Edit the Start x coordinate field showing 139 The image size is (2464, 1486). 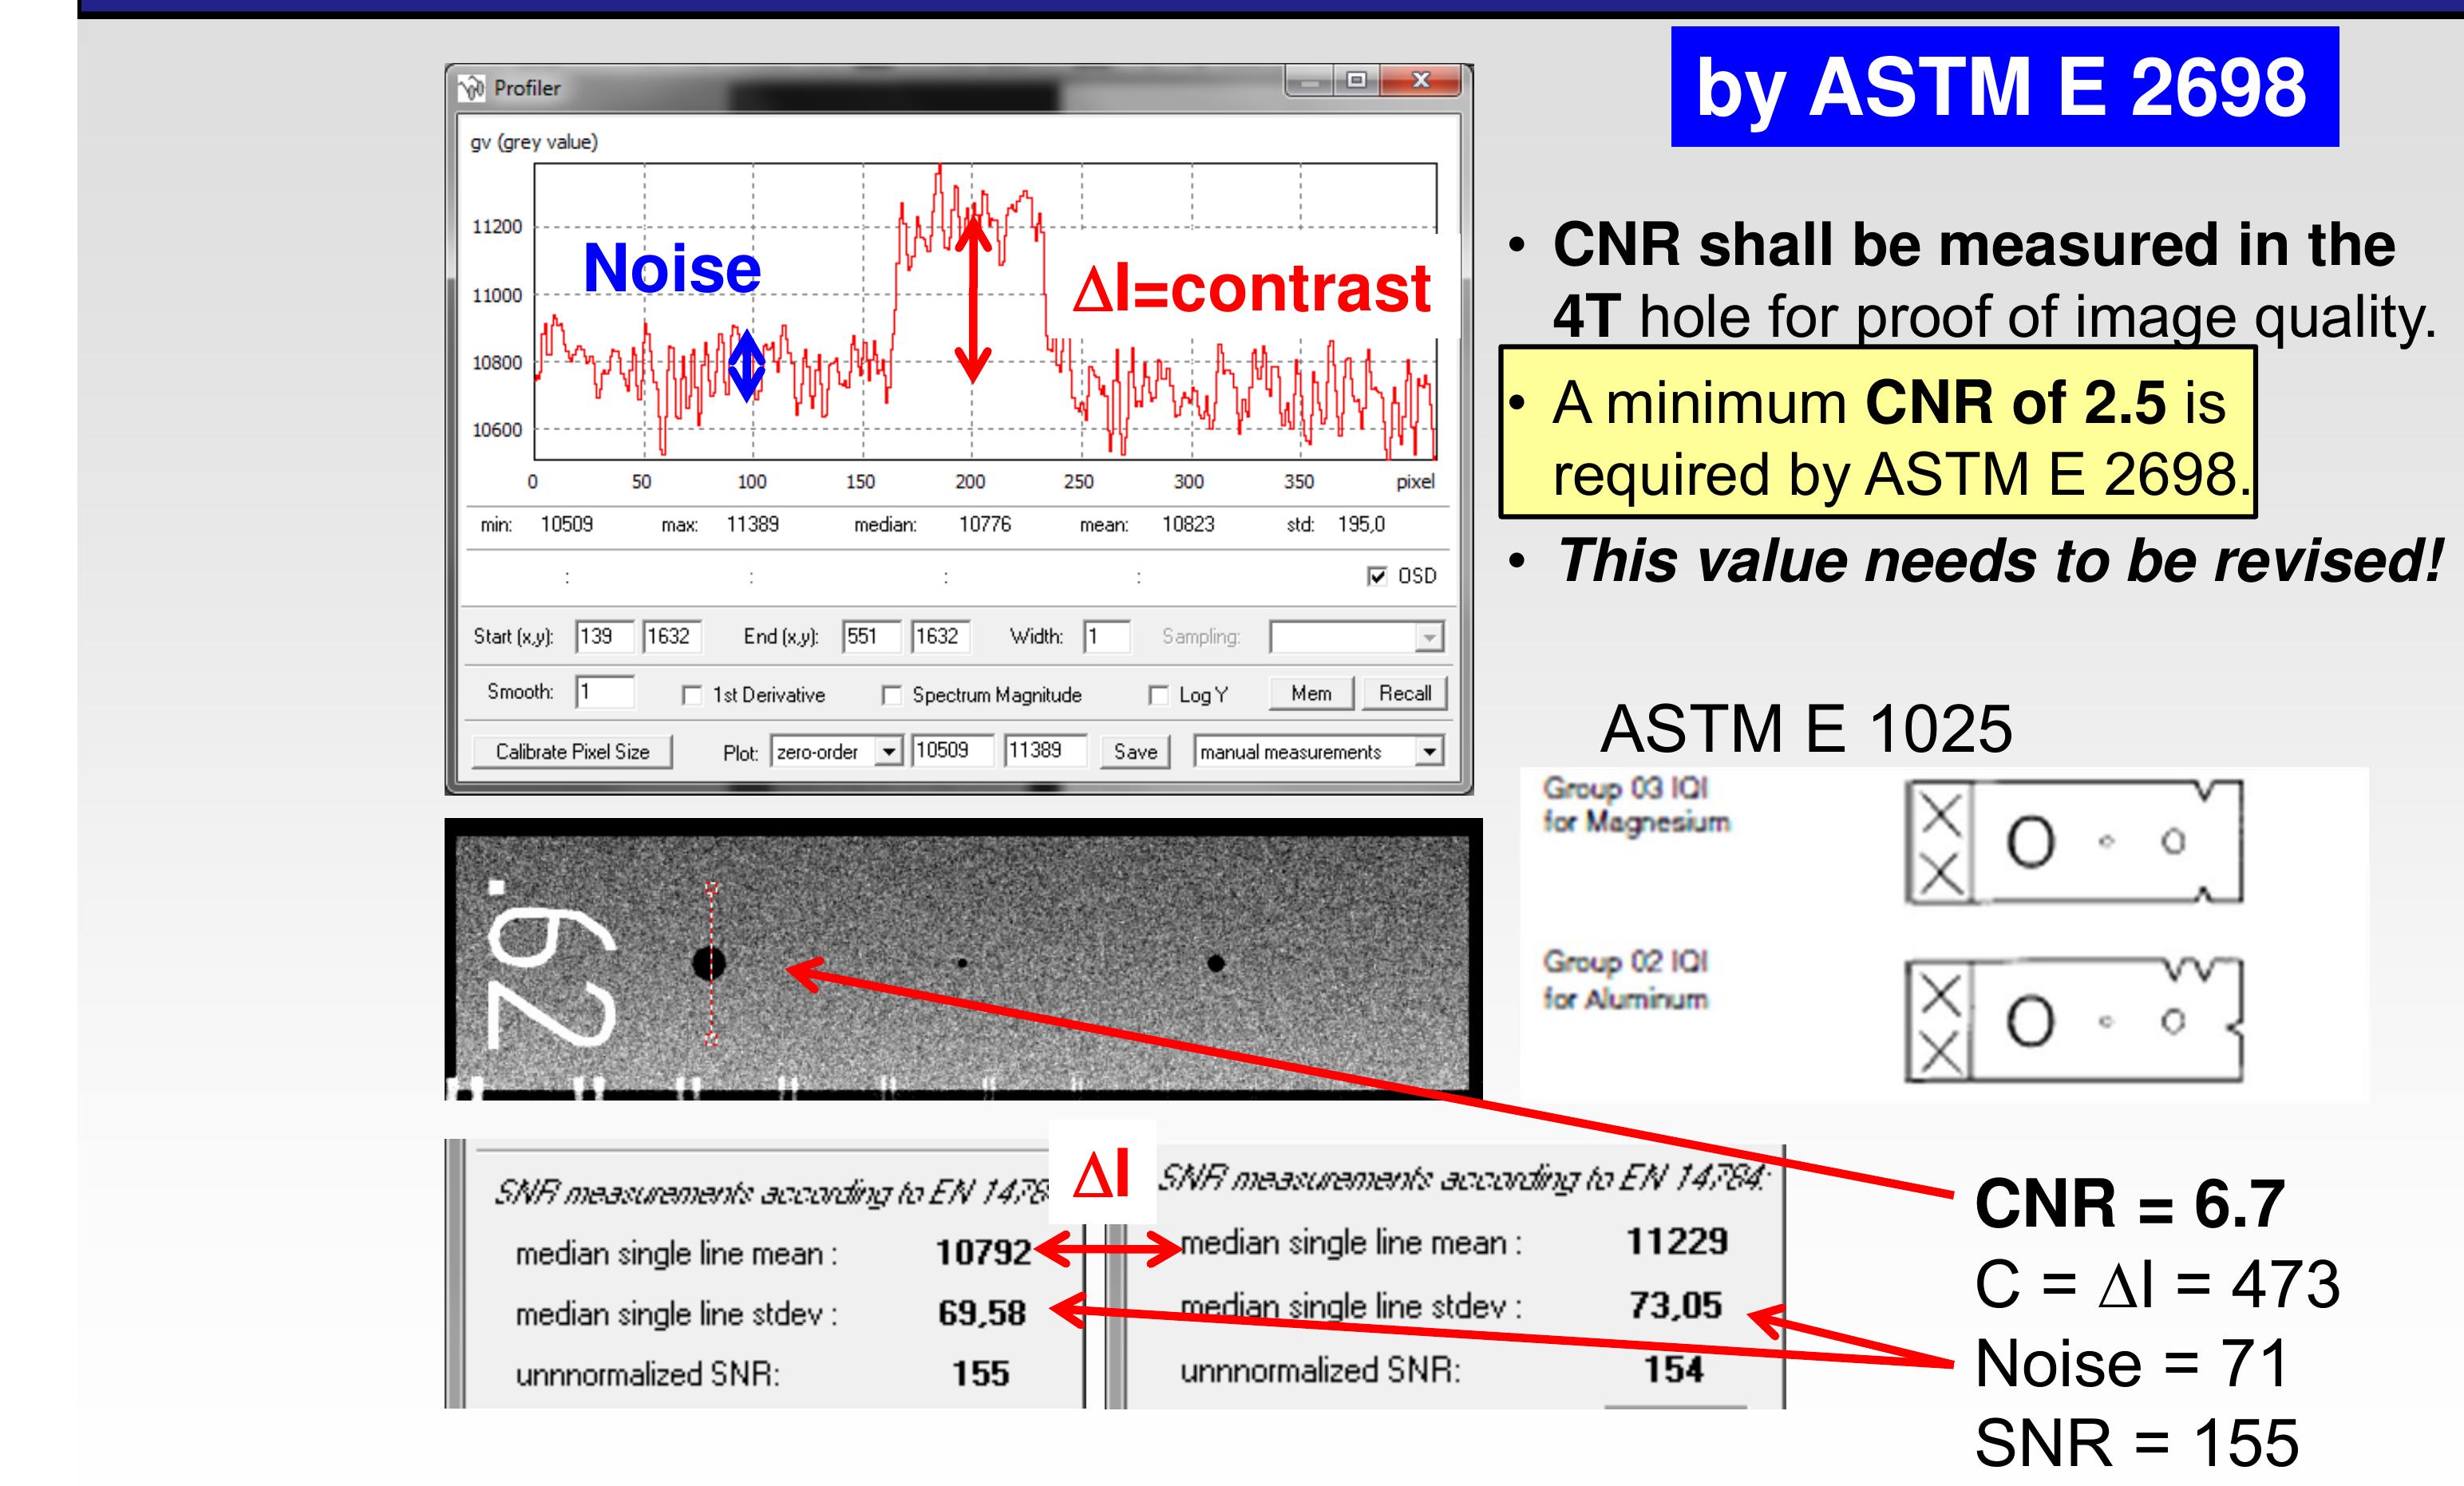tap(605, 636)
